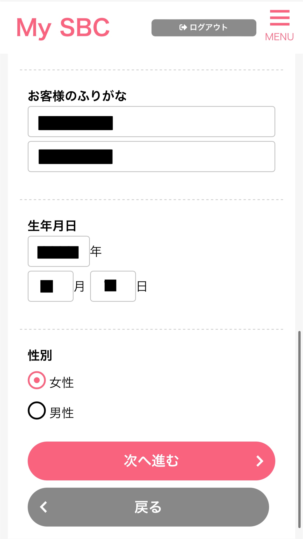Click the 女性 text label

point(62,383)
